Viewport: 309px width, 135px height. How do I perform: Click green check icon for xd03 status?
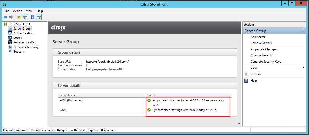click(x=149, y=100)
